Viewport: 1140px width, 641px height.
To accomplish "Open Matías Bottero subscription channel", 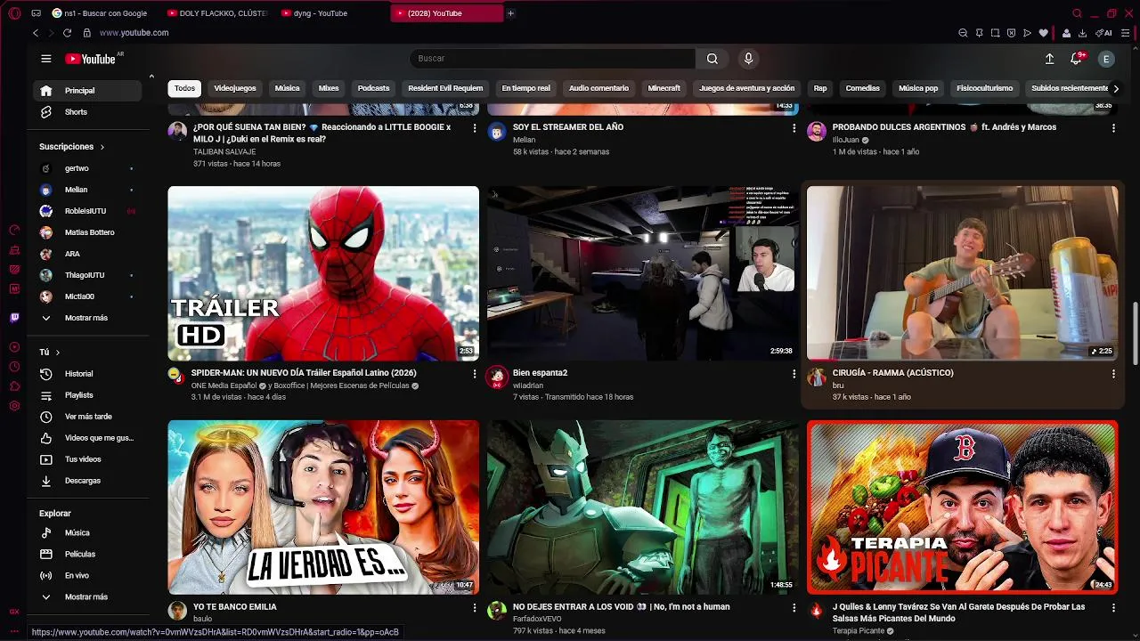I will pyautogui.click(x=87, y=232).
